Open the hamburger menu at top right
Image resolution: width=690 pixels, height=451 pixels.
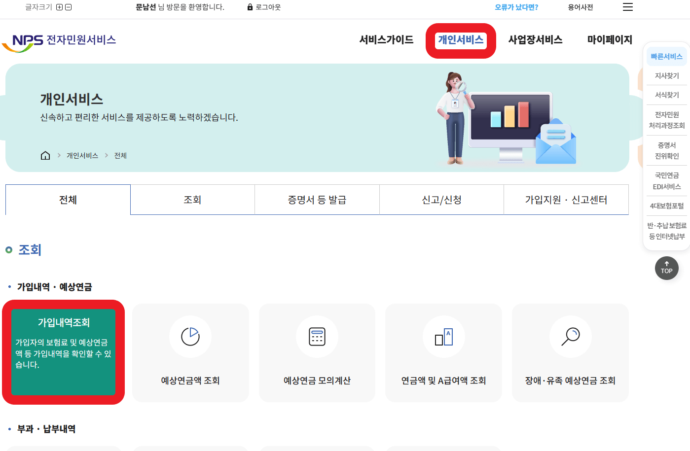[627, 7]
